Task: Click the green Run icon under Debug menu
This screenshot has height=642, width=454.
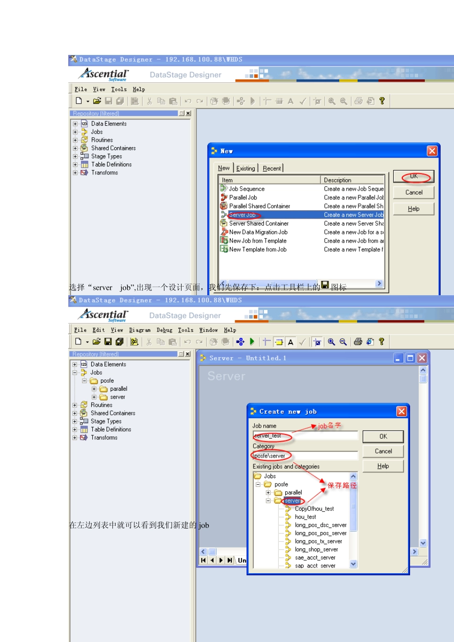Action: [252, 342]
